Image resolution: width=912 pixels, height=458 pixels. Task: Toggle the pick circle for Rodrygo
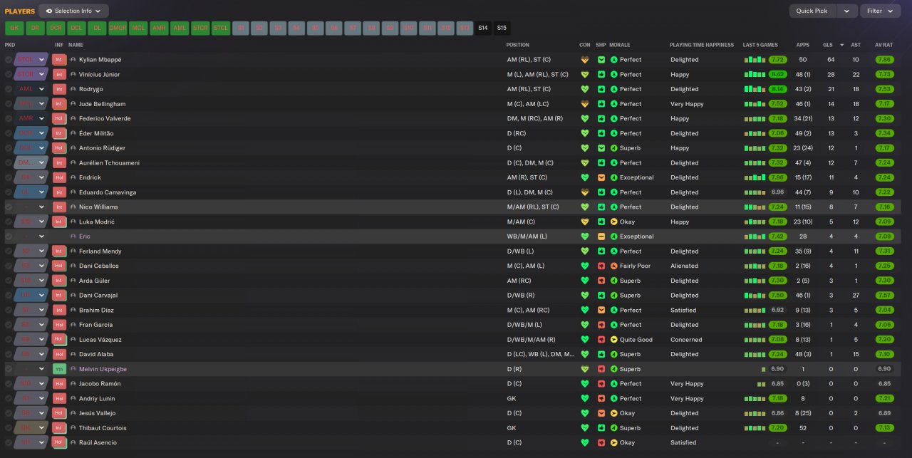(9, 89)
